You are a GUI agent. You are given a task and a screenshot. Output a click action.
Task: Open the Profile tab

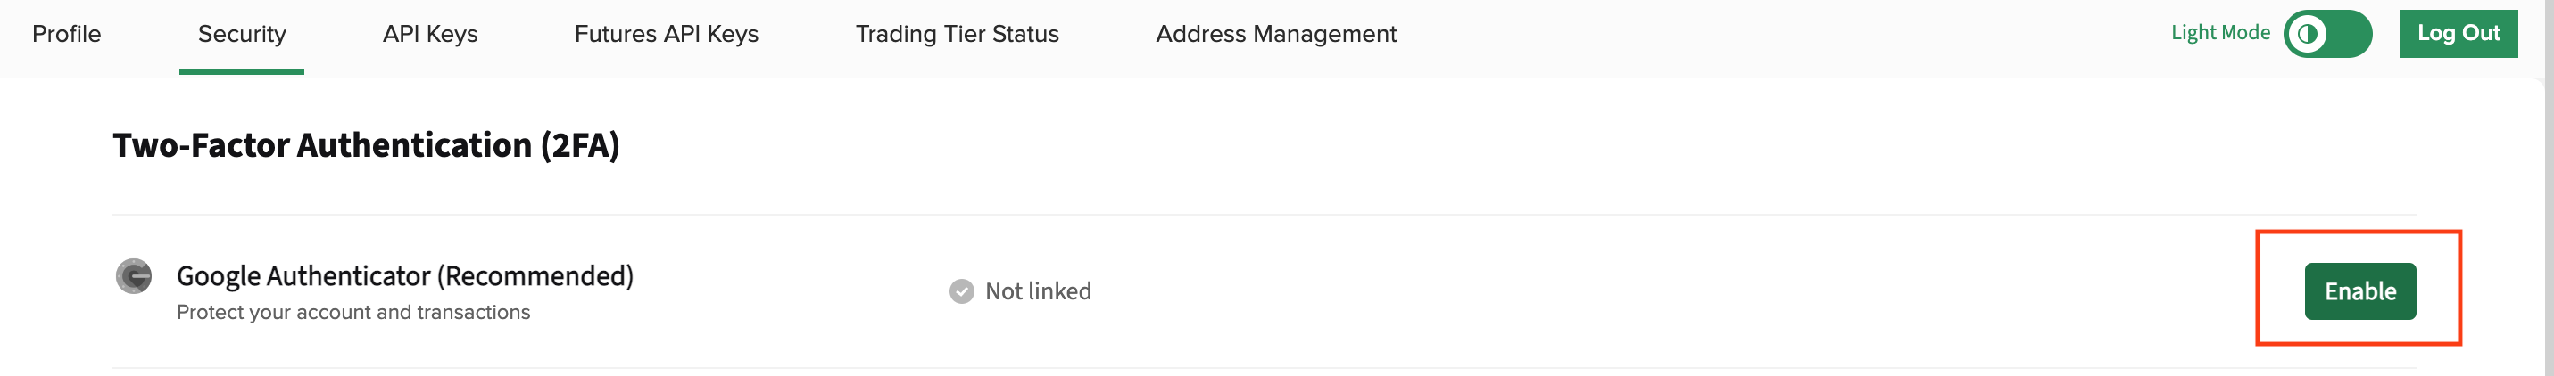click(x=66, y=35)
